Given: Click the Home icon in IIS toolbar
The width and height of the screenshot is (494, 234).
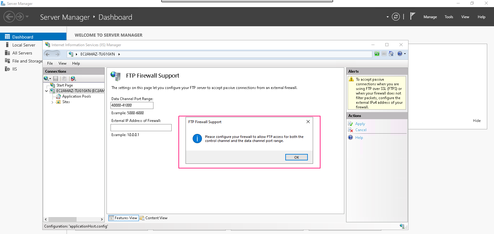Looking at the screenshot, I should click(x=391, y=54).
